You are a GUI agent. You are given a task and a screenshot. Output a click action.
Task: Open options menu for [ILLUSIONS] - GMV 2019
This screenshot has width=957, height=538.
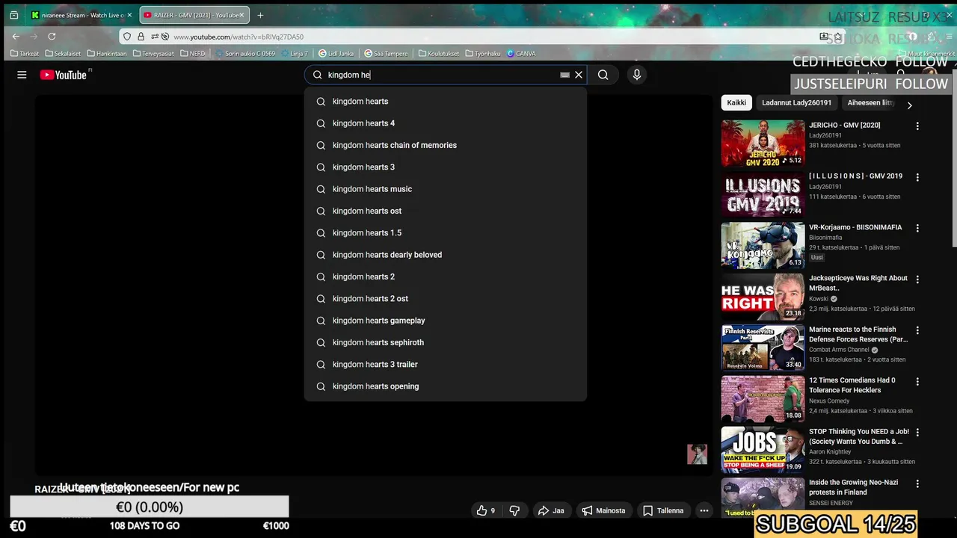pos(917,177)
